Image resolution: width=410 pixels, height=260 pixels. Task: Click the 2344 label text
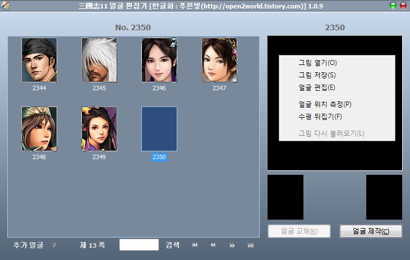click(x=39, y=88)
